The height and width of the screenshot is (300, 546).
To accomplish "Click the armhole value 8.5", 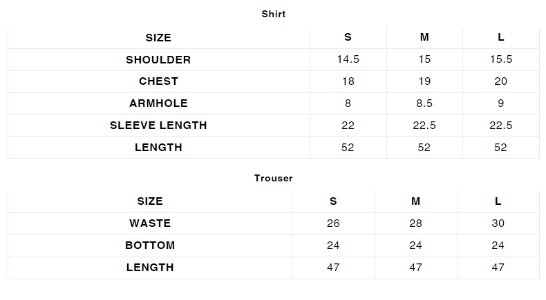I will tap(424, 103).
